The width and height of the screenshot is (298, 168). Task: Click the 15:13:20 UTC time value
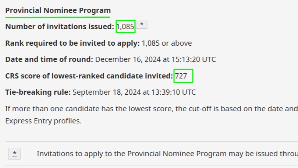(x=194, y=59)
